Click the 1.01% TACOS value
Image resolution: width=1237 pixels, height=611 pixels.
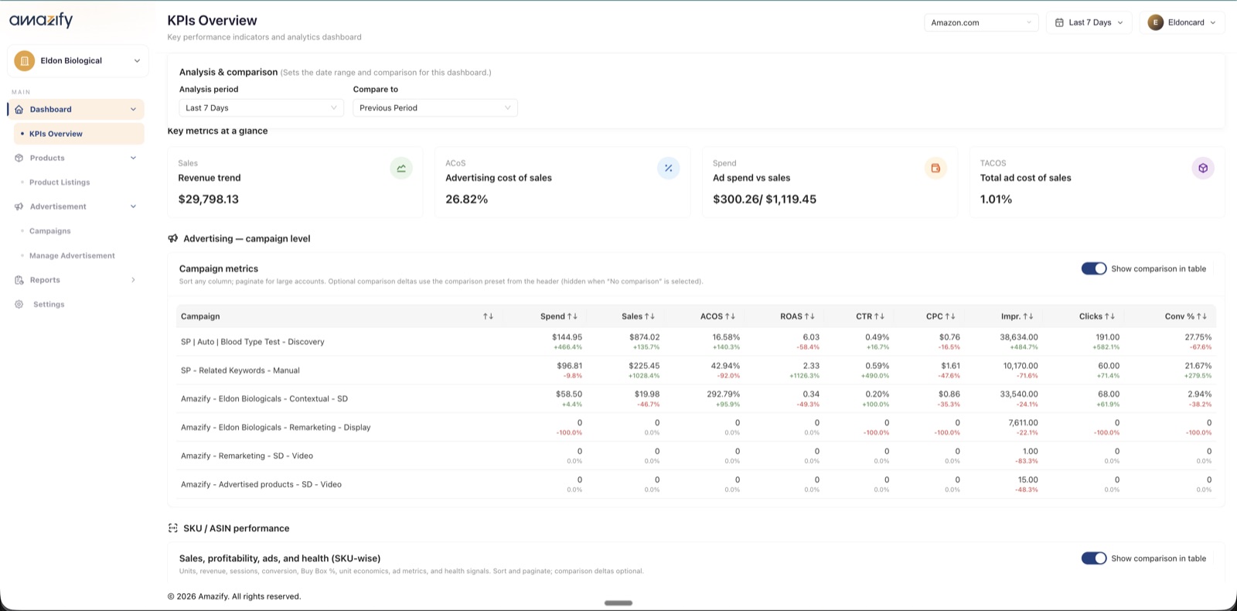click(997, 199)
